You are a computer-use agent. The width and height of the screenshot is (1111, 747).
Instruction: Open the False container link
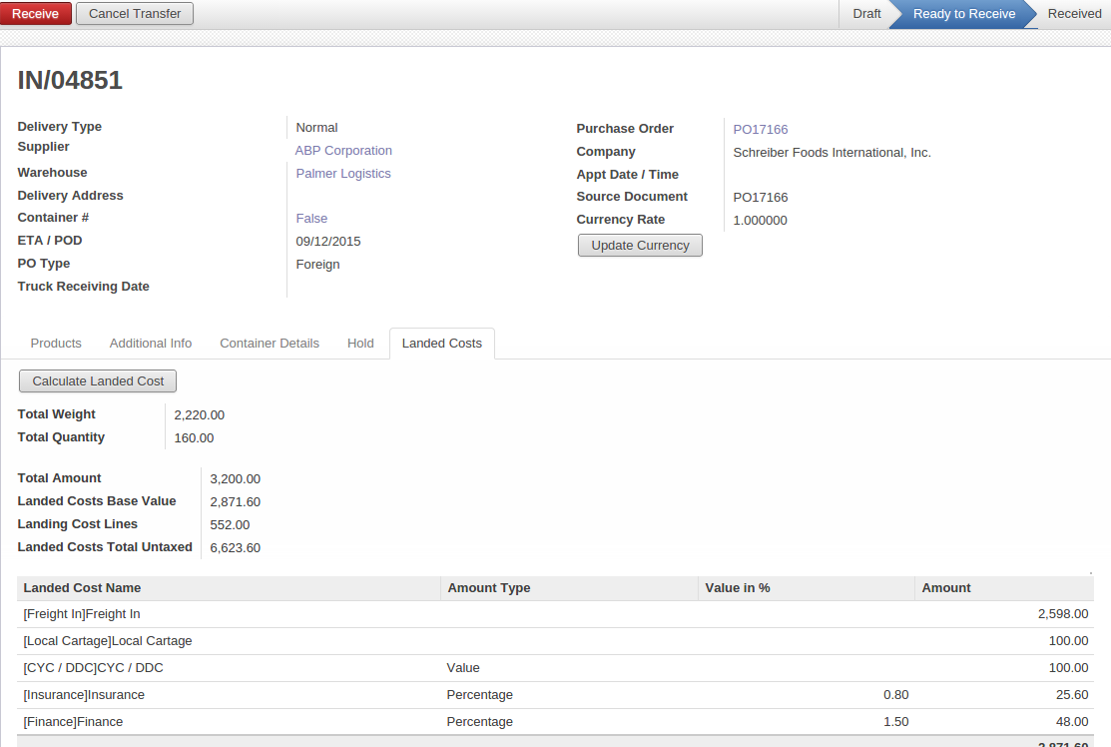coord(311,219)
